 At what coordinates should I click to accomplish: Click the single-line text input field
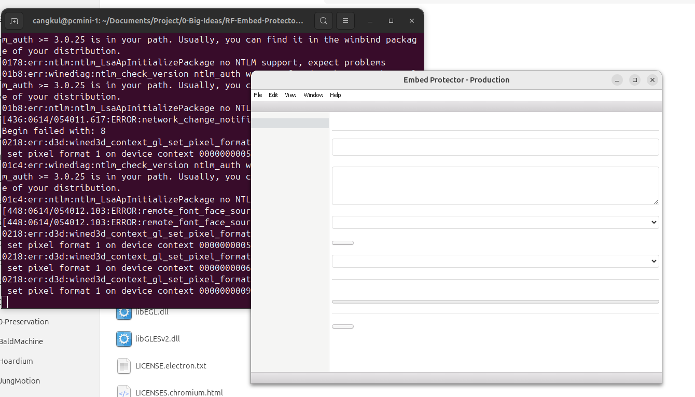click(495, 147)
